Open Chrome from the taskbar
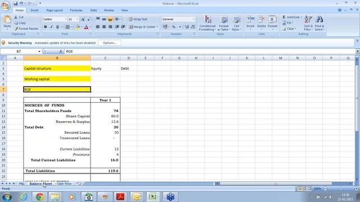360x202 pixels. tap(39, 197)
